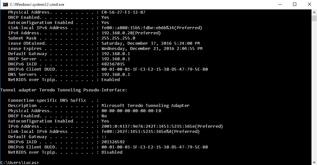The height and width of the screenshot is (165, 317).
Task: Minimize the command prompt window
Action: tap(280, 5)
